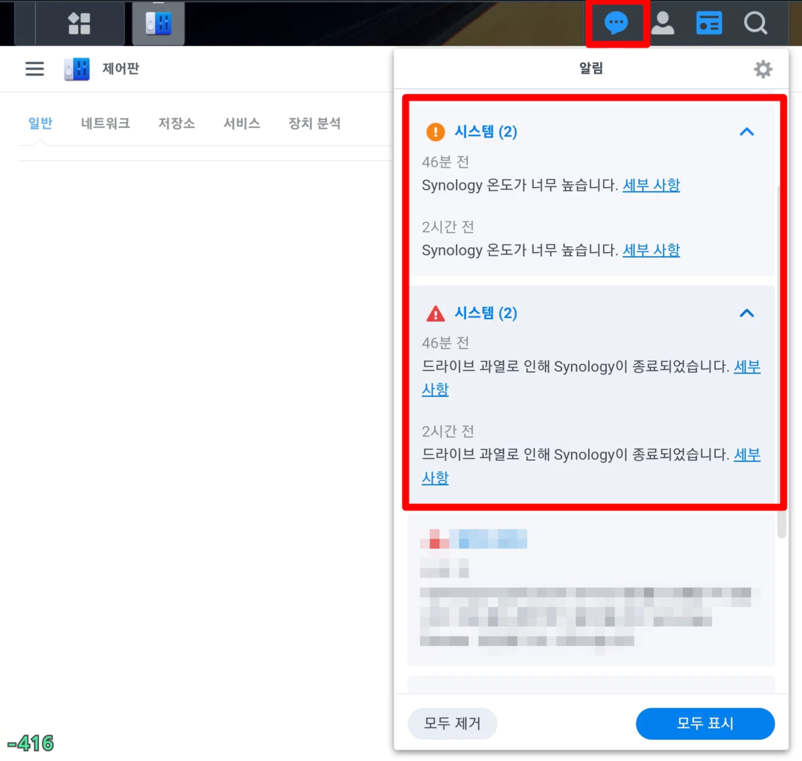
Task: Collapse the red alert 시스템 group
Action: click(x=747, y=313)
